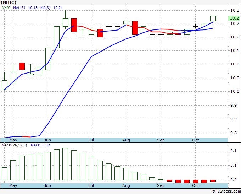This screenshot has height=194, width=241.
Task: Click the MA(3) value 10.21
Action: point(58,8)
